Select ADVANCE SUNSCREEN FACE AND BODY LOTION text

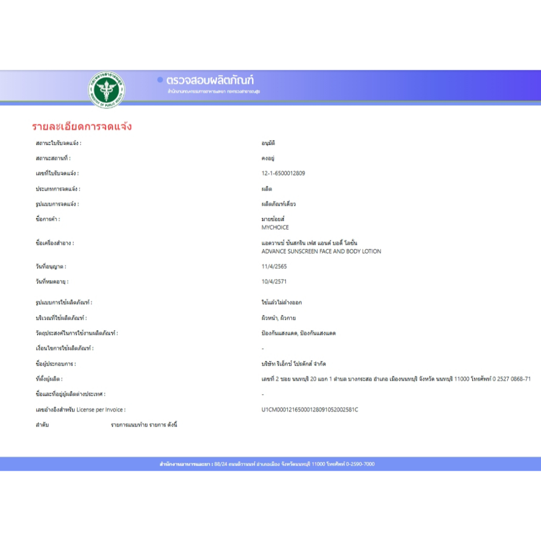[321, 251]
